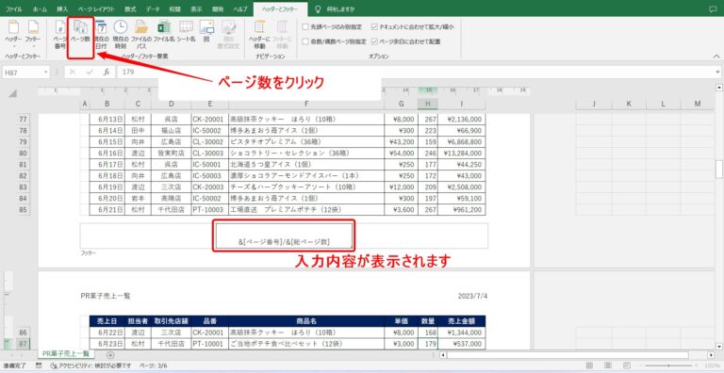Viewport: 724px width, 373px height.
Task: Switch to the ページレイアウト tab
Action: (x=97, y=8)
